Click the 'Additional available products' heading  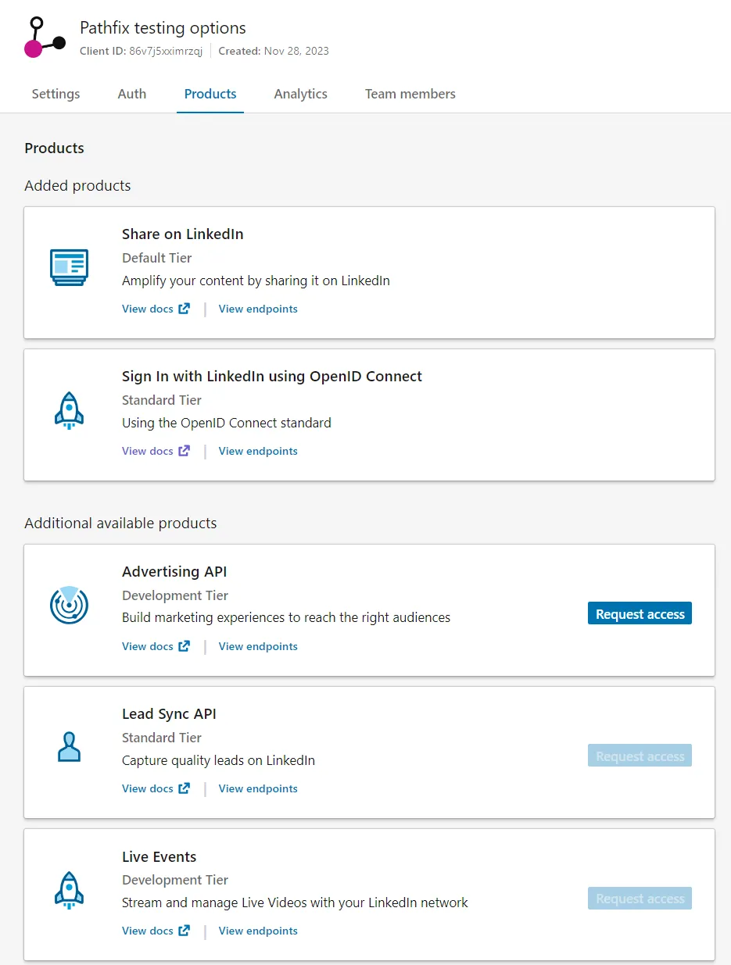[120, 524]
